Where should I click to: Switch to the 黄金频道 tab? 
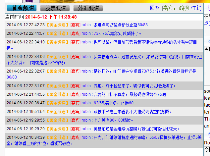(22, 8)
